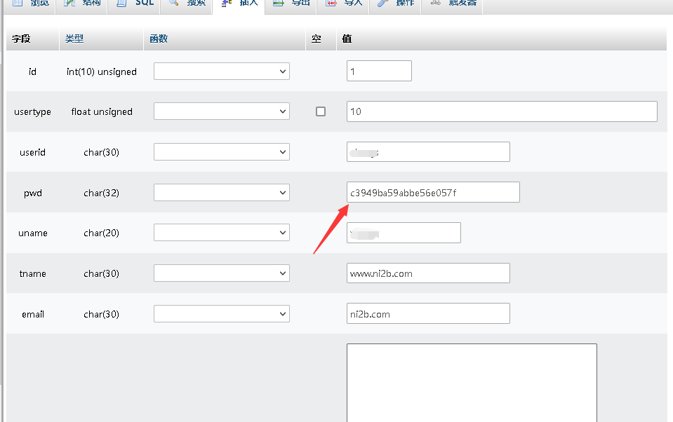Viewport: 673px width, 422px height.
Task: Expand the function dropdown for pwd
Action: click(x=221, y=192)
